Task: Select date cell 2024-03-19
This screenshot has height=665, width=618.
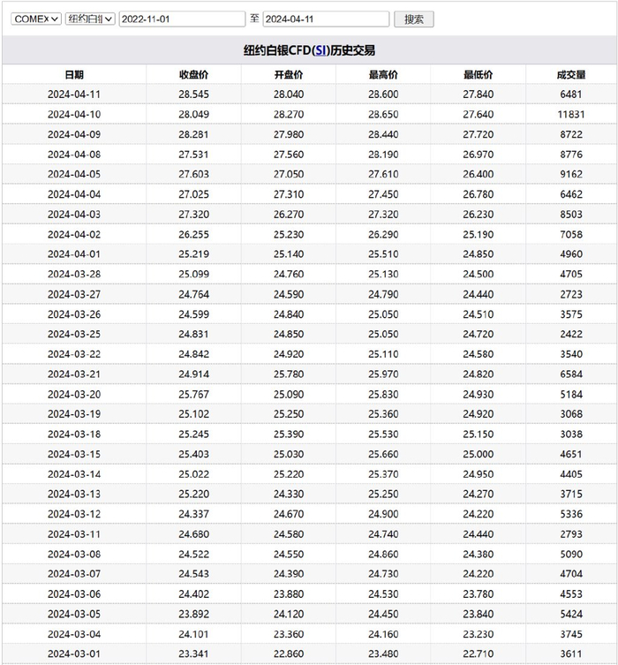Action: (x=74, y=414)
